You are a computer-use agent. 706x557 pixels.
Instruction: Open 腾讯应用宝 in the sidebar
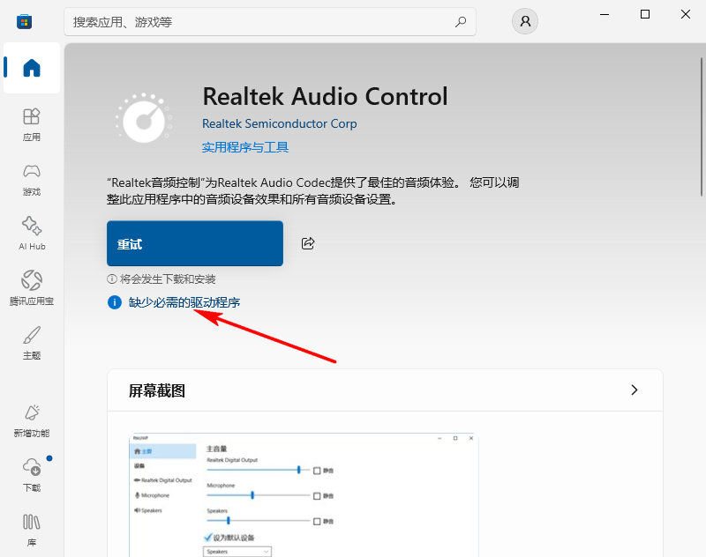coord(32,287)
